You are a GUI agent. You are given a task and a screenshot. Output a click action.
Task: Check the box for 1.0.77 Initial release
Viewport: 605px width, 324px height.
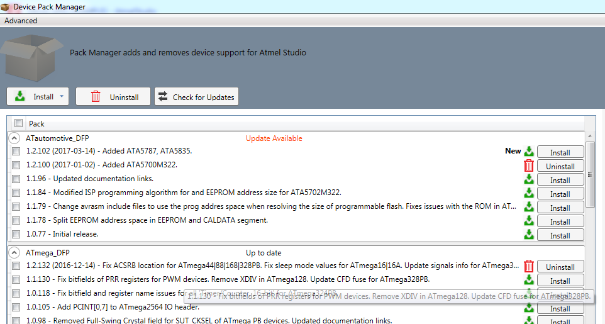tap(16, 235)
